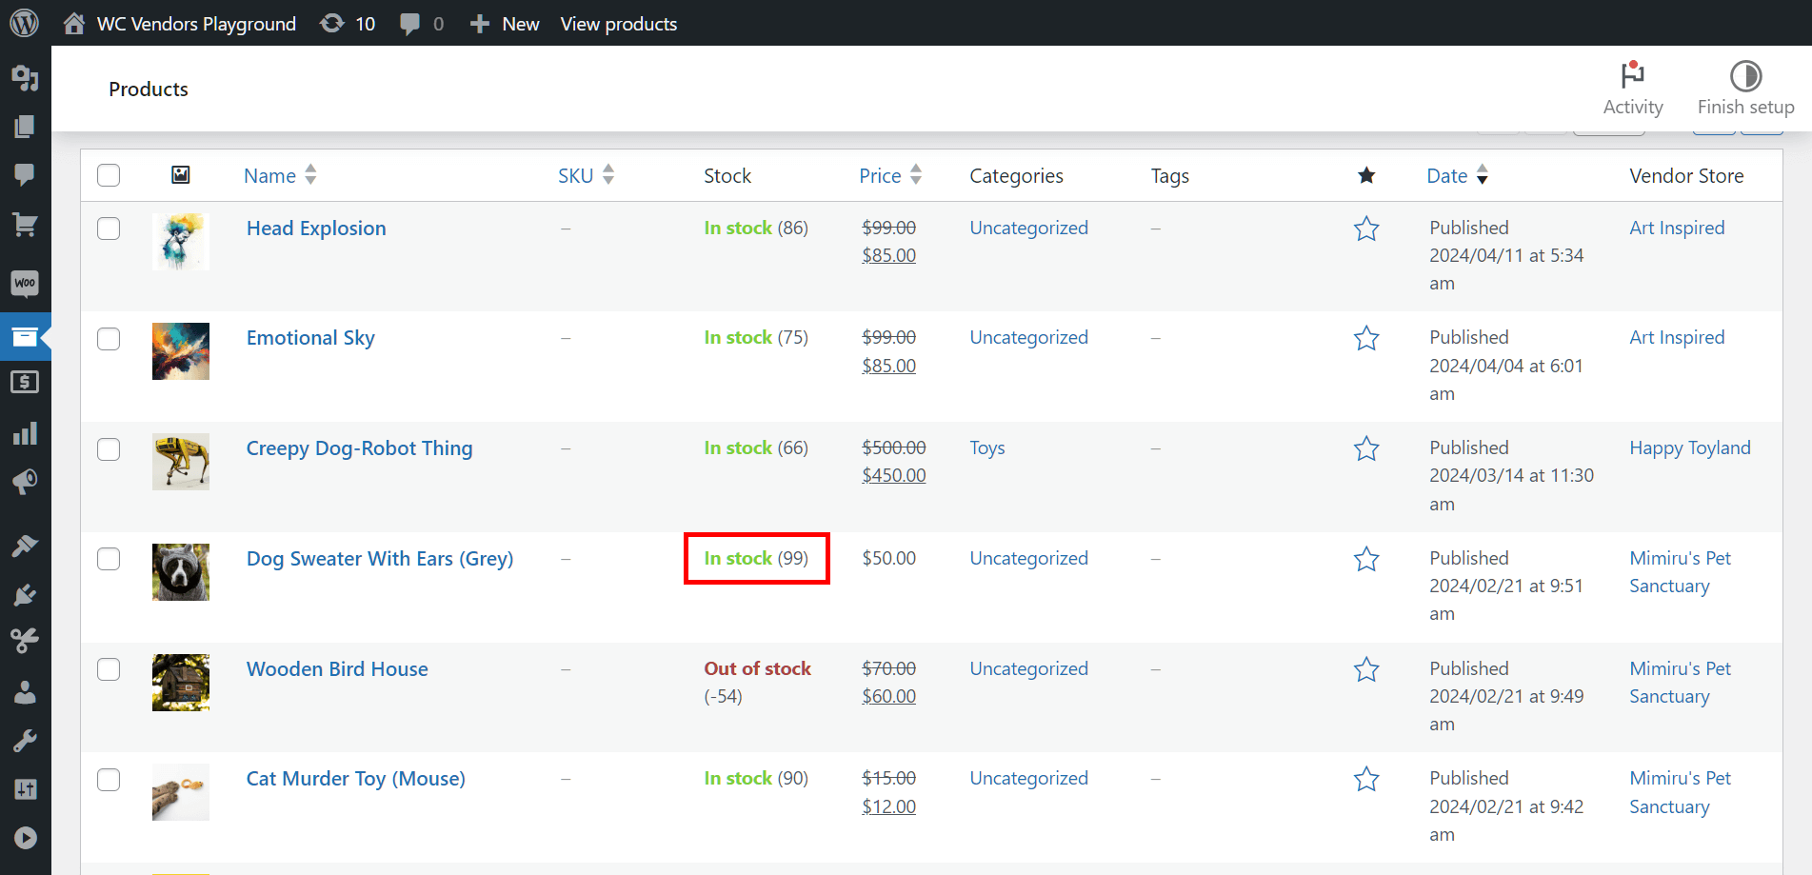Image resolution: width=1812 pixels, height=875 pixels.
Task: Sort products by Name column
Action: tap(280, 175)
